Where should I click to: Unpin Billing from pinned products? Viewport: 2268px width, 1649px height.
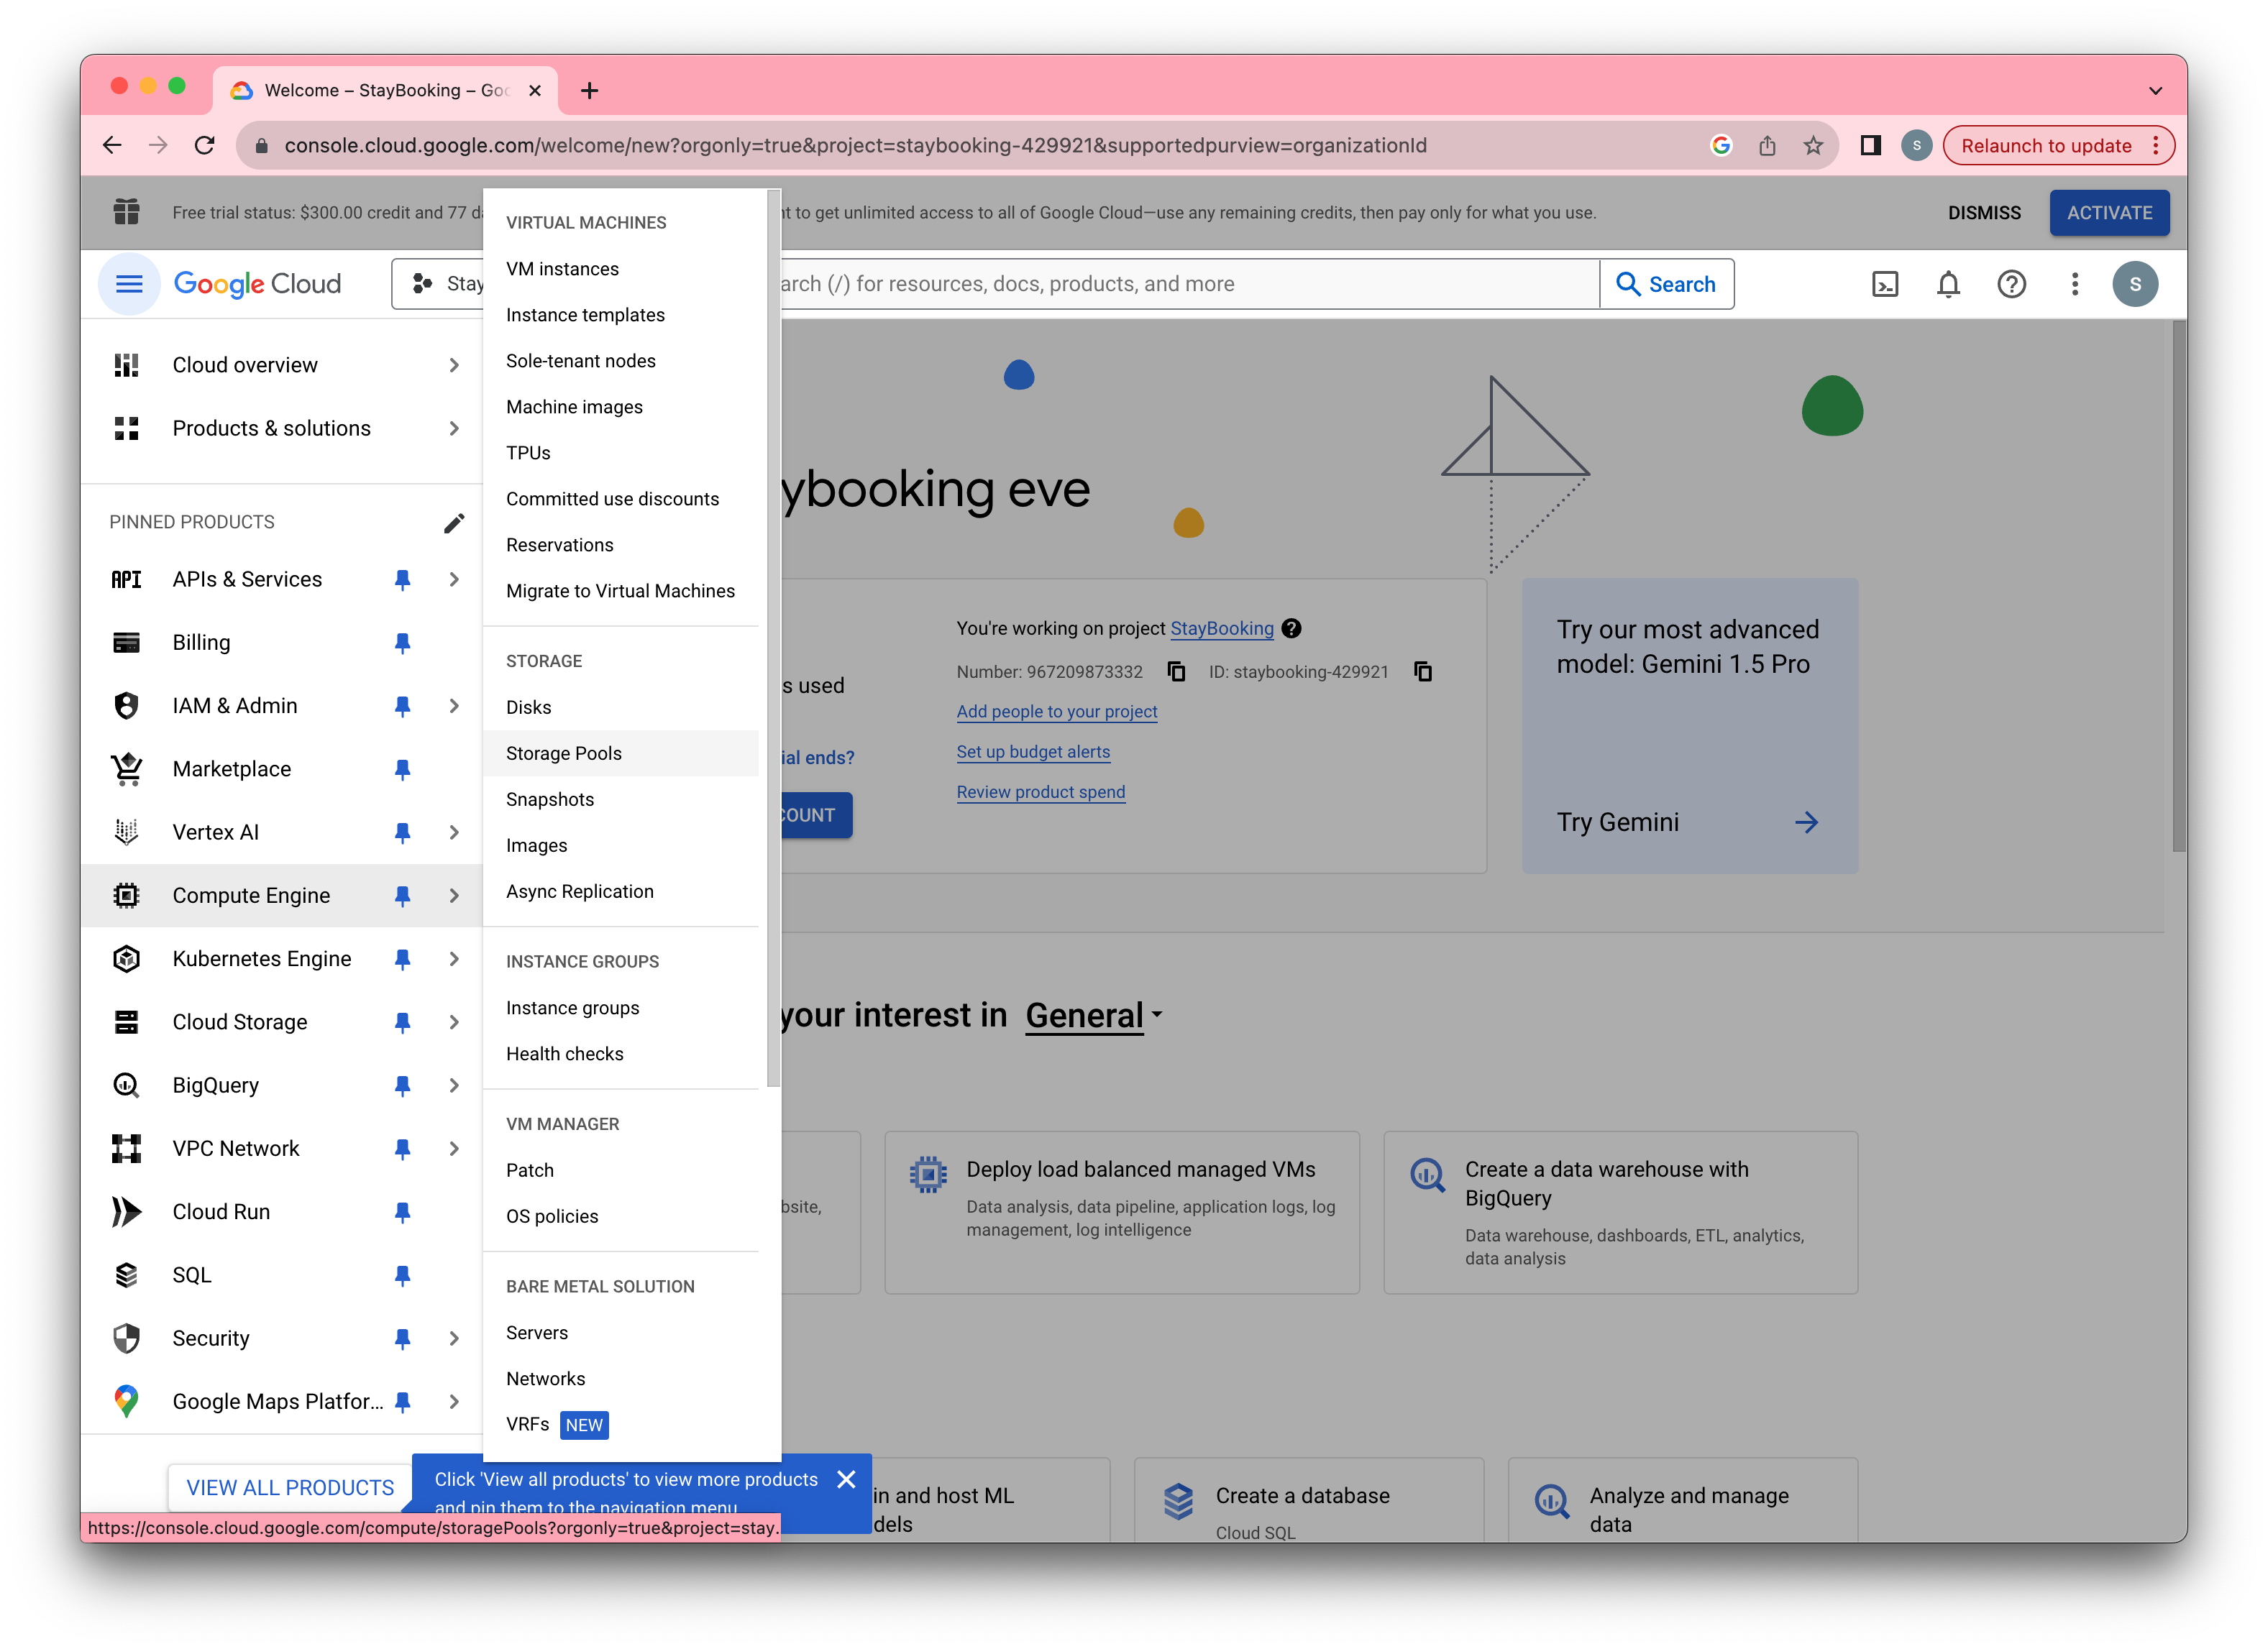click(x=402, y=643)
